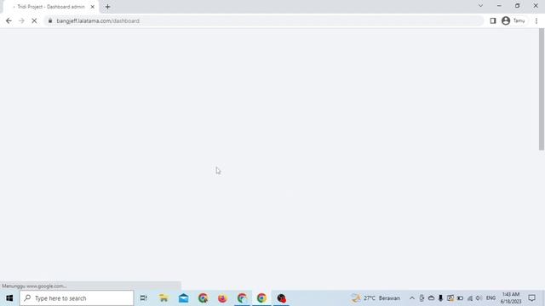View site info via the padlock icon
Image resolution: width=545 pixels, height=306 pixels.
tap(50, 20)
